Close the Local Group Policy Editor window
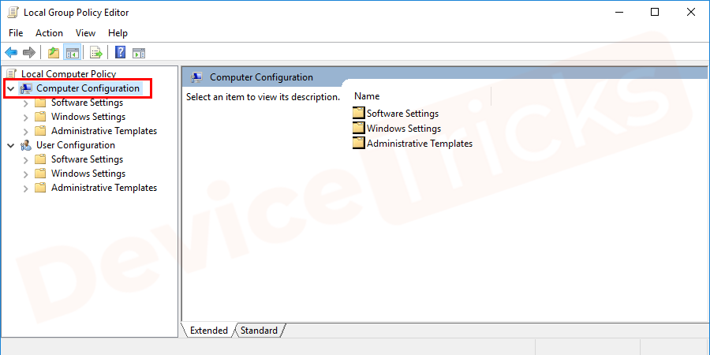 [x=691, y=12]
